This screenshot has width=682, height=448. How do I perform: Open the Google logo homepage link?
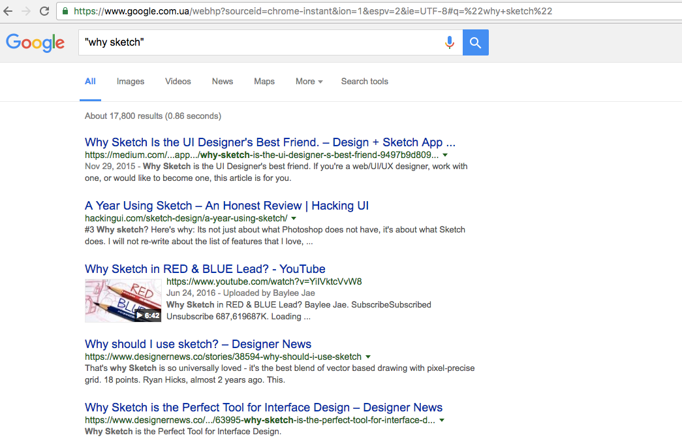pyautogui.click(x=35, y=42)
